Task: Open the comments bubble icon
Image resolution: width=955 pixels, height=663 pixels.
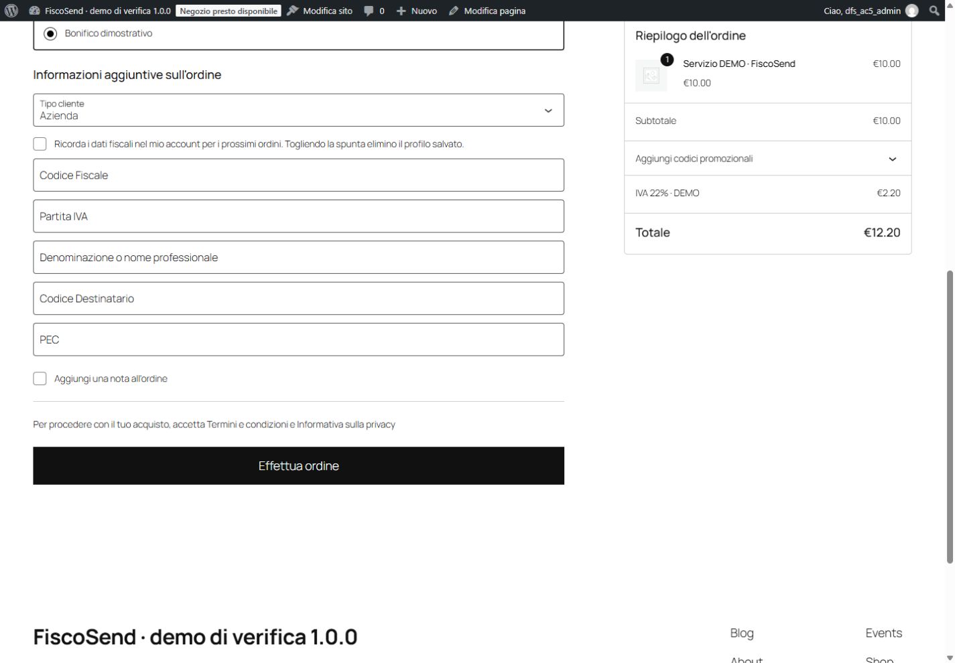Action: pyautogui.click(x=369, y=11)
